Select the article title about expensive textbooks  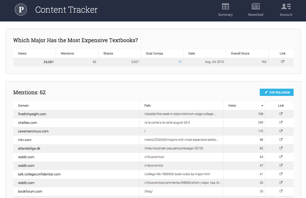point(75,40)
